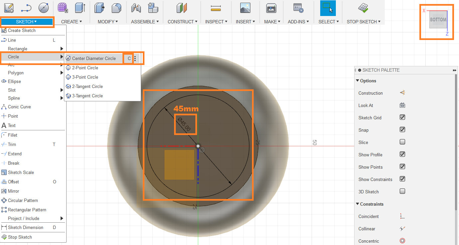
Task: Toggle the Snap checkbox
Action: [x=402, y=130]
